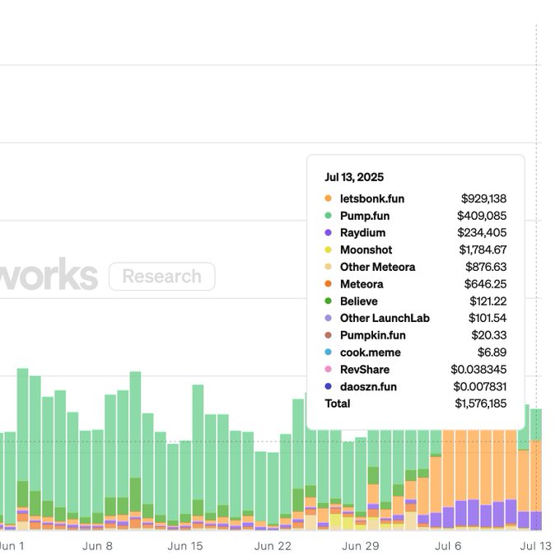Click the Jul 6 axis label
Viewport: 560px width, 560px height.
click(448, 545)
